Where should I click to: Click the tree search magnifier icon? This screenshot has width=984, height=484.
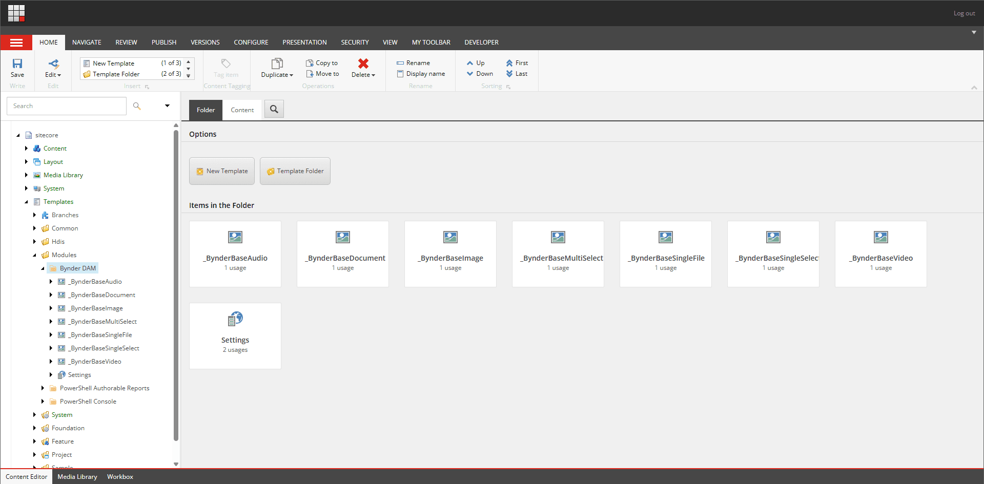tap(137, 106)
